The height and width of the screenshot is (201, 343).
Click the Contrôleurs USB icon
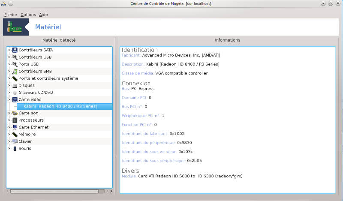coord(15,57)
